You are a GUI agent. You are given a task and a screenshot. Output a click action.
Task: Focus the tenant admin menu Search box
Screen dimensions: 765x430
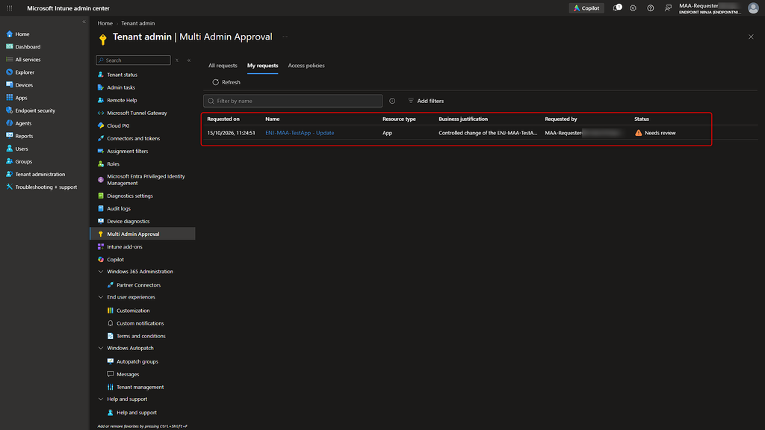133,60
